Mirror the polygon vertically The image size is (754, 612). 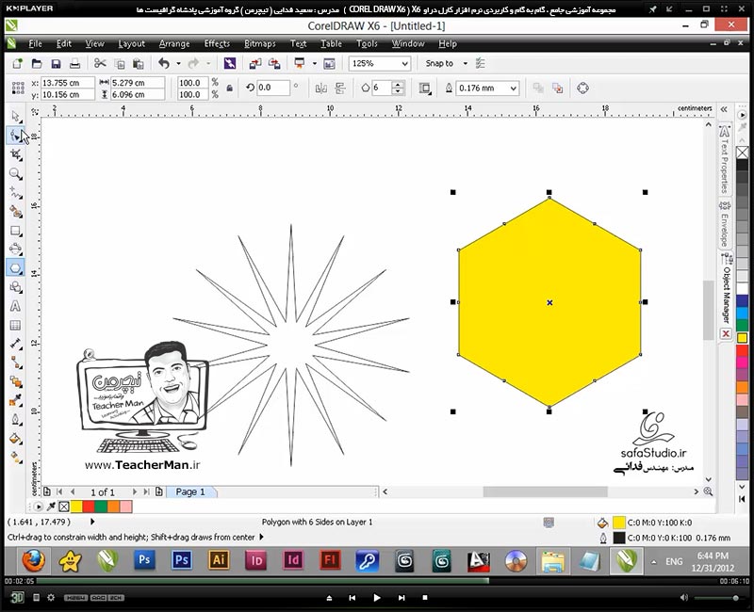point(340,88)
